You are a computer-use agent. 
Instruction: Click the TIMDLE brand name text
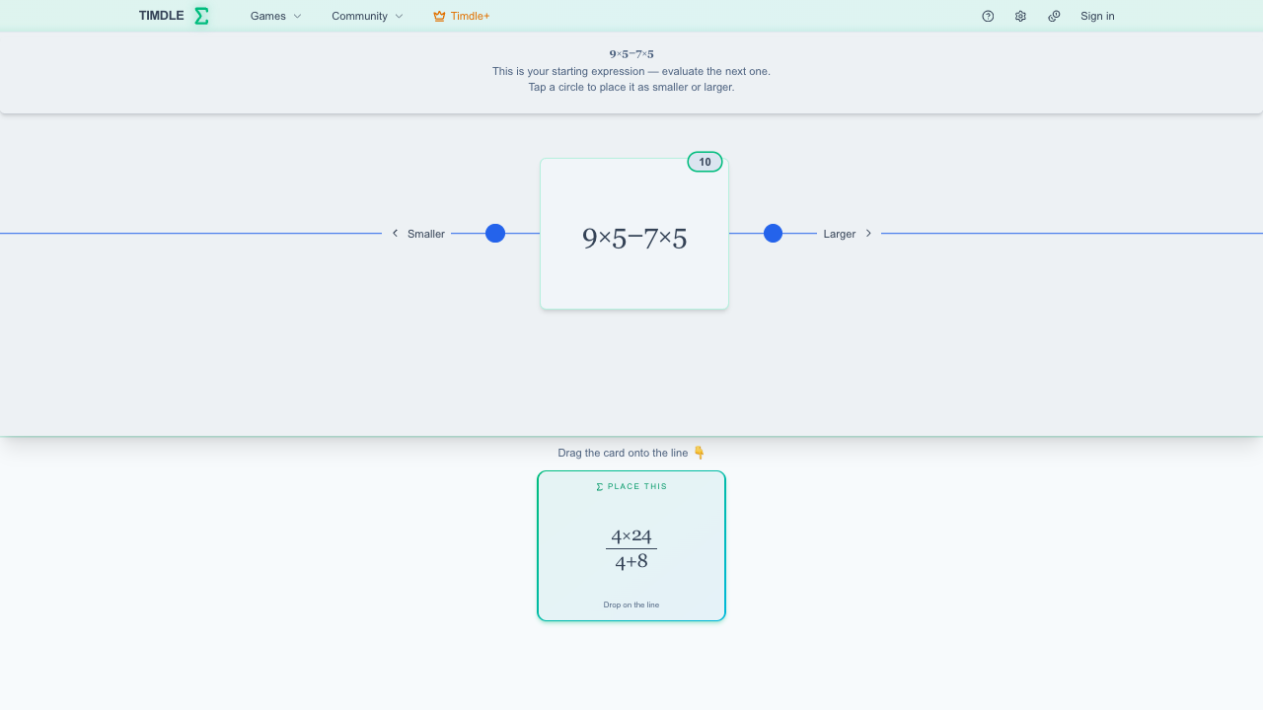(x=161, y=16)
